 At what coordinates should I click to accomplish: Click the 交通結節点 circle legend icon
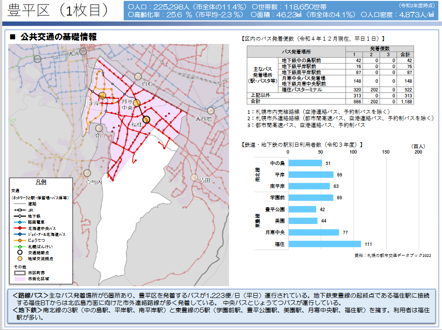[20, 252]
